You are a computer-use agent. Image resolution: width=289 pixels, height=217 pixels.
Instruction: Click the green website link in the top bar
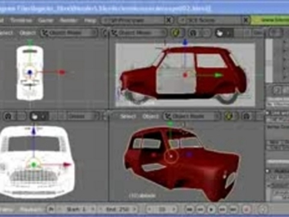coord(270,20)
